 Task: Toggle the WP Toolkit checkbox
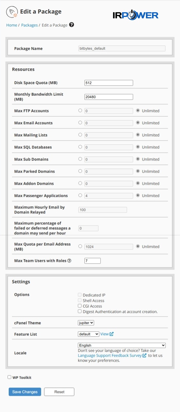tap(9, 377)
